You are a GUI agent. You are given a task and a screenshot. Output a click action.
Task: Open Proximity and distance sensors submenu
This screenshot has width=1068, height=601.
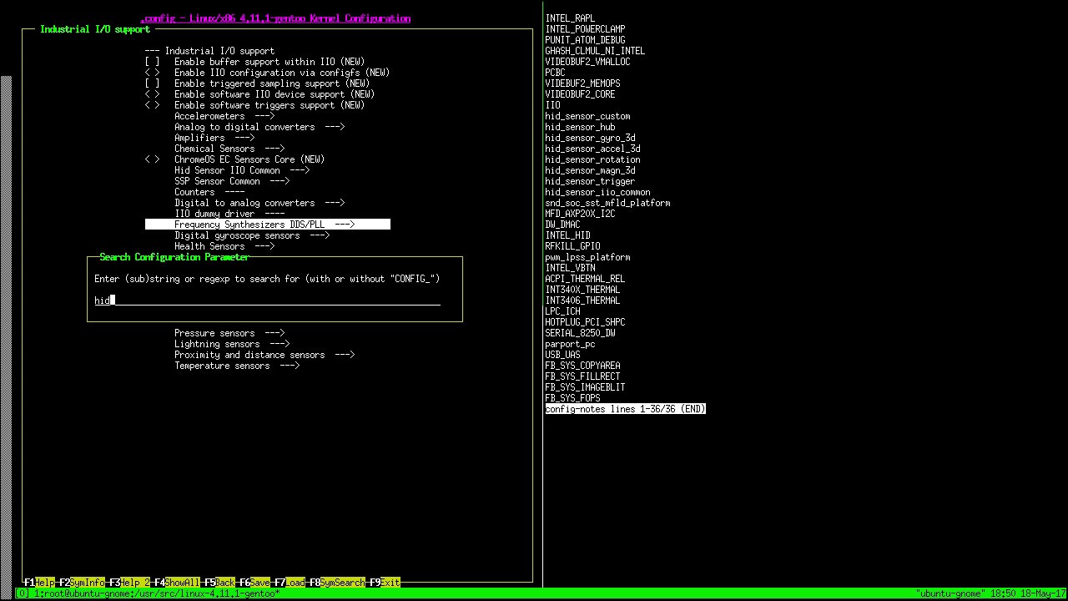pos(264,355)
